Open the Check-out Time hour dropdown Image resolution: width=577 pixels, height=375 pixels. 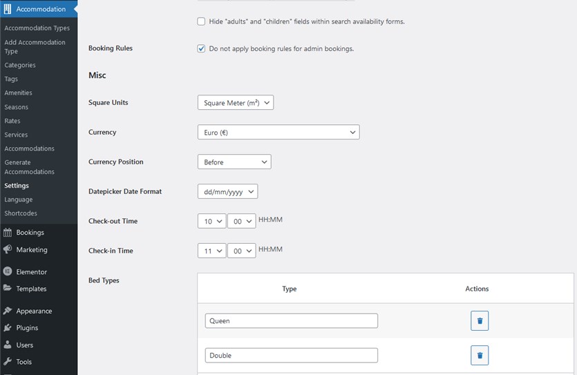click(x=211, y=221)
